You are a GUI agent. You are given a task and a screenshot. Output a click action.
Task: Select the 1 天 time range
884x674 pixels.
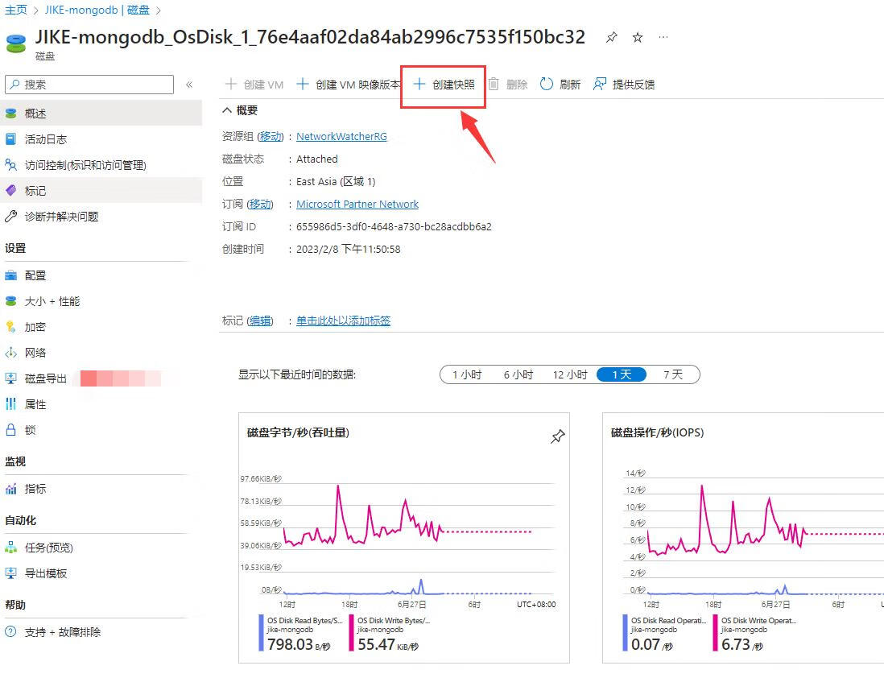(x=622, y=374)
